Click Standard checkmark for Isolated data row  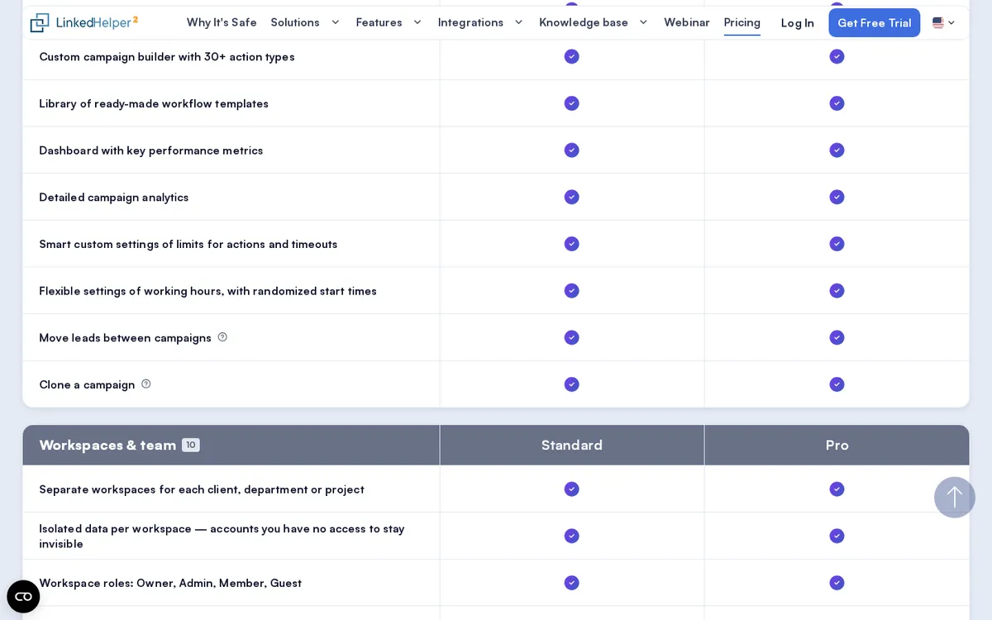[x=572, y=536]
